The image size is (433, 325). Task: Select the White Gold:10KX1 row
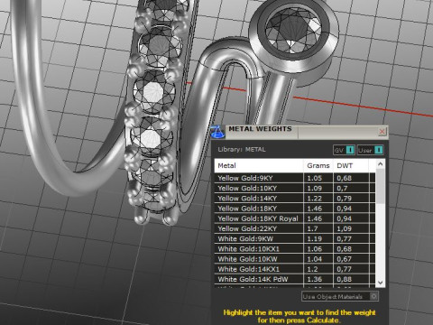(295, 249)
